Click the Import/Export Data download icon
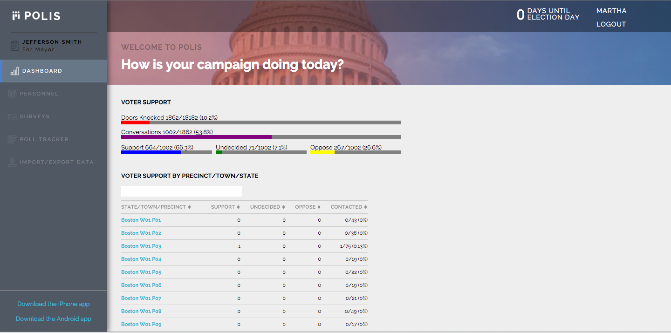Image resolution: width=671 pixels, height=333 pixels. coord(12,162)
